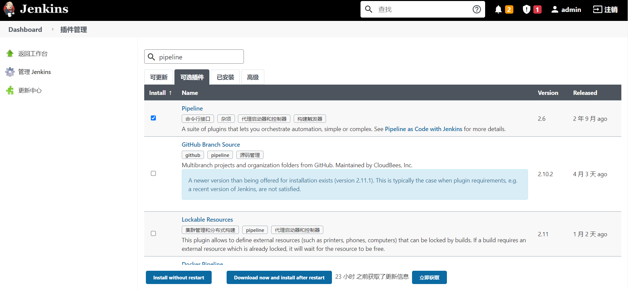Click version 2.6 of the Pipeline plugin
Image resolution: width=628 pixels, height=289 pixels.
[x=542, y=118]
